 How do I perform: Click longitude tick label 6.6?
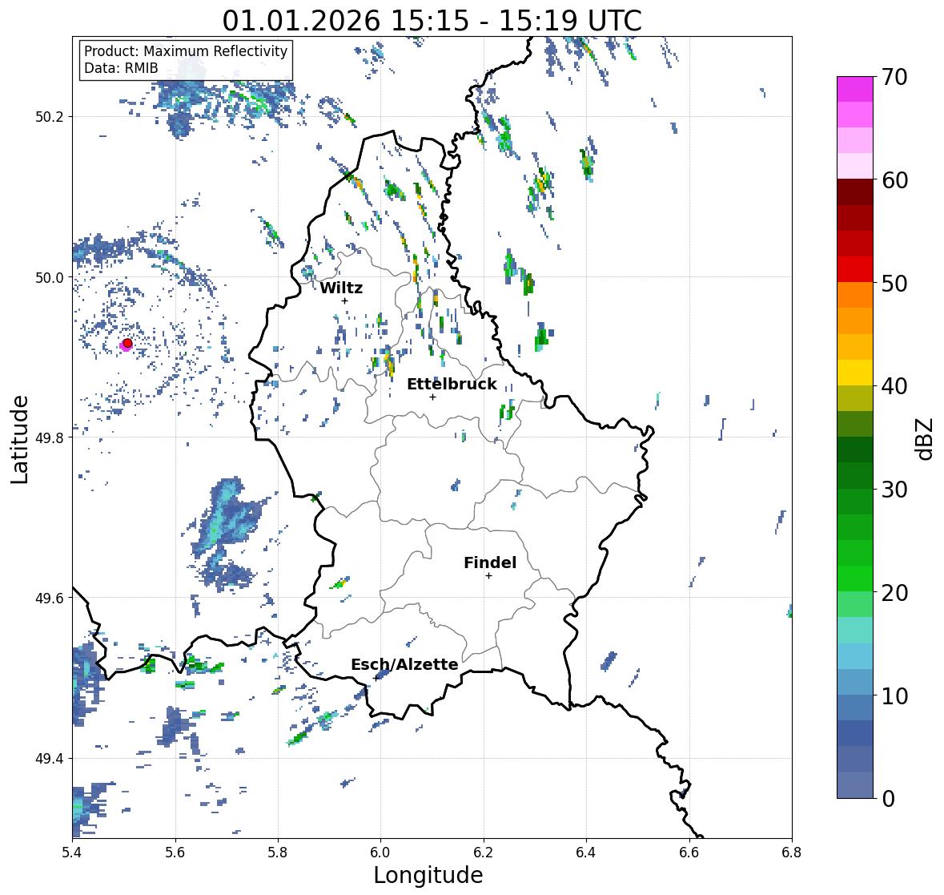(x=689, y=853)
